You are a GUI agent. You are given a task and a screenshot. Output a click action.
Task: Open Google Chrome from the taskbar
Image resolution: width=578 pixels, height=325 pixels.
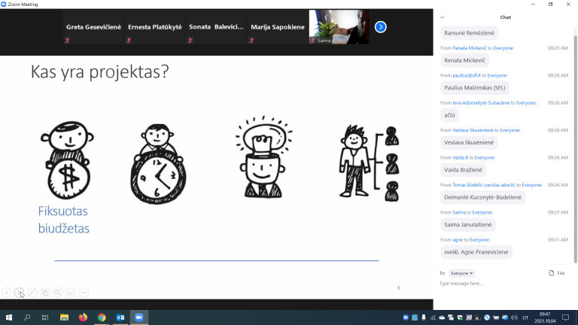coord(102,317)
